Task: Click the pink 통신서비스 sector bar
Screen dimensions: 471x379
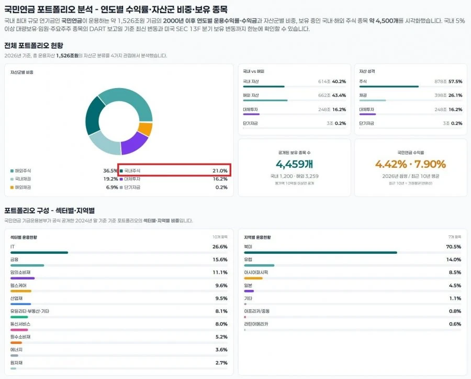Action: [19, 330]
